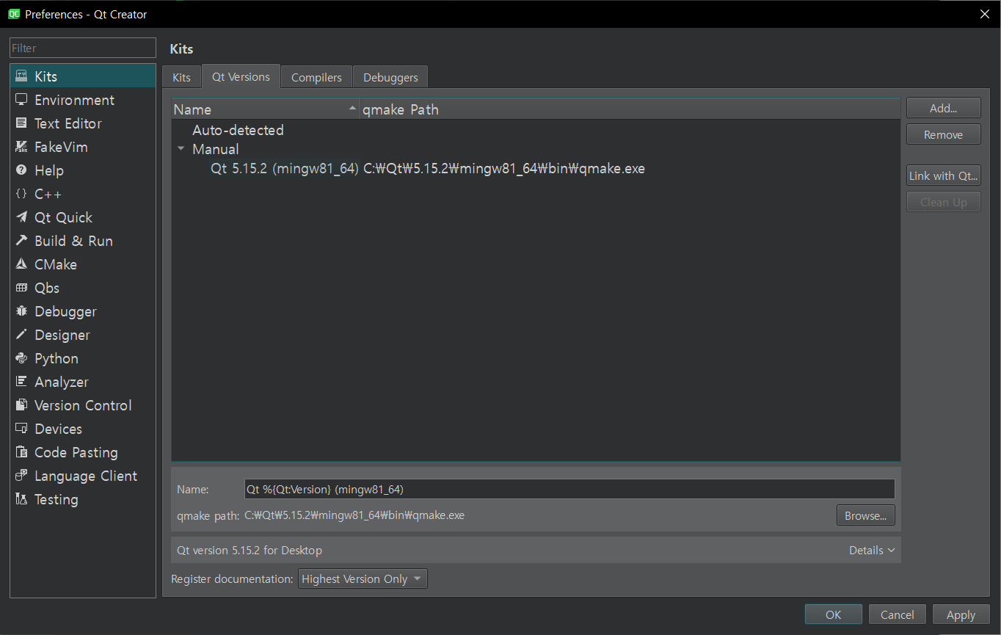Collapse the Manual tree group arrow
The height and width of the screenshot is (635, 1001).
pyautogui.click(x=181, y=149)
